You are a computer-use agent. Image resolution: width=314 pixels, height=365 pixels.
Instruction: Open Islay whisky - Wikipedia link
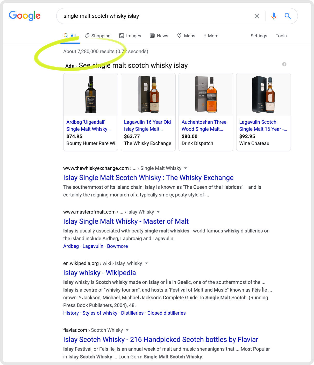99,273
